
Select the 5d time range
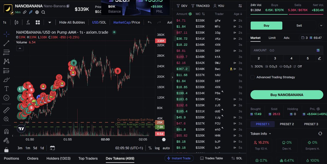35,148
